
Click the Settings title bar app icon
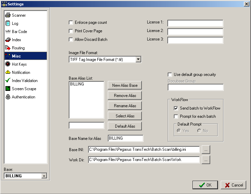[4, 4]
